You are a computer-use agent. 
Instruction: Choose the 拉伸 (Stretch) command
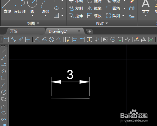coord(76,16)
